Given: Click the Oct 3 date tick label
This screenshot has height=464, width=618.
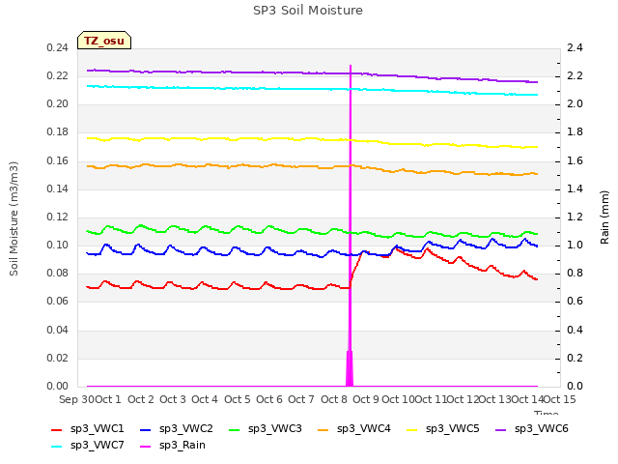Looking at the screenshot, I should tap(173, 399).
